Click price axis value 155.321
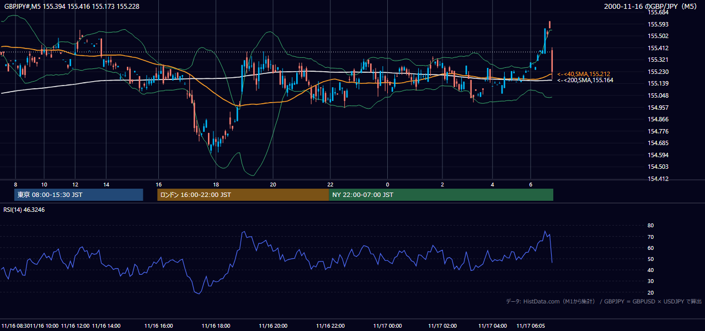 [x=658, y=60]
